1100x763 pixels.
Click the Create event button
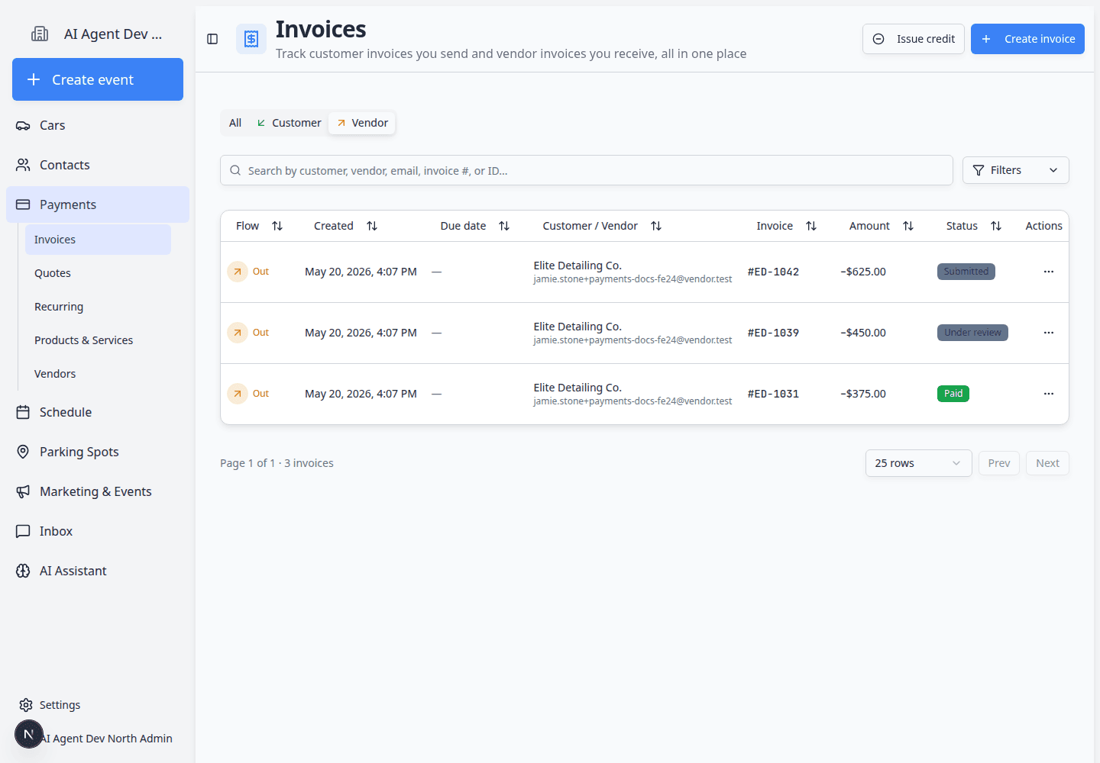coord(98,79)
